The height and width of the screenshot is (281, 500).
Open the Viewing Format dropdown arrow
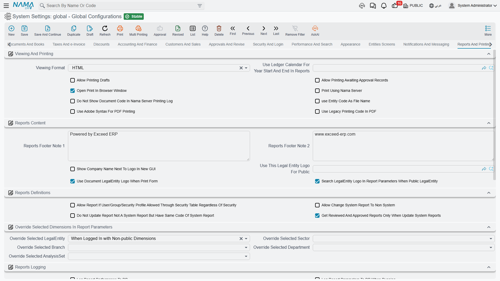[246, 68]
